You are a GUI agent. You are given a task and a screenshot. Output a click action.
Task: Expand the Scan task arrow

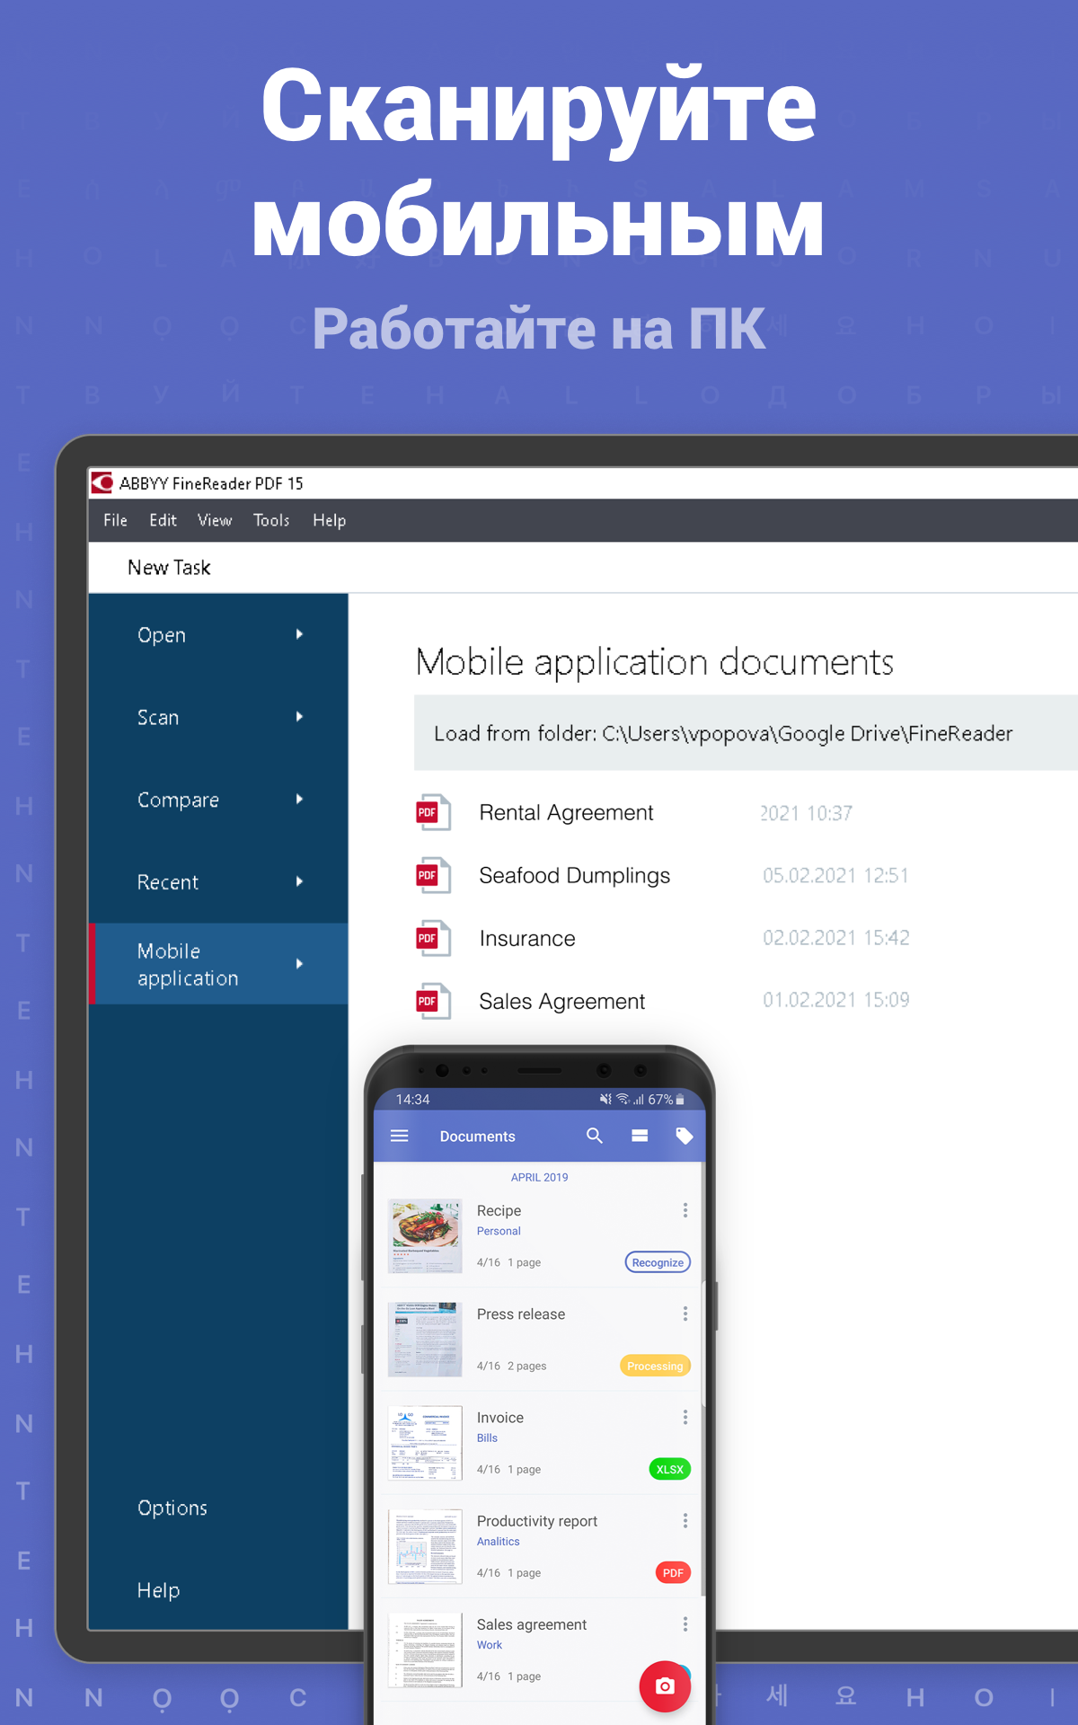(299, 717)
